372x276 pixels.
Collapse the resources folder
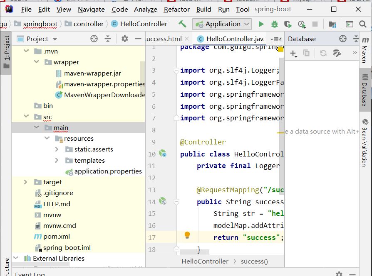coord(47,138)
